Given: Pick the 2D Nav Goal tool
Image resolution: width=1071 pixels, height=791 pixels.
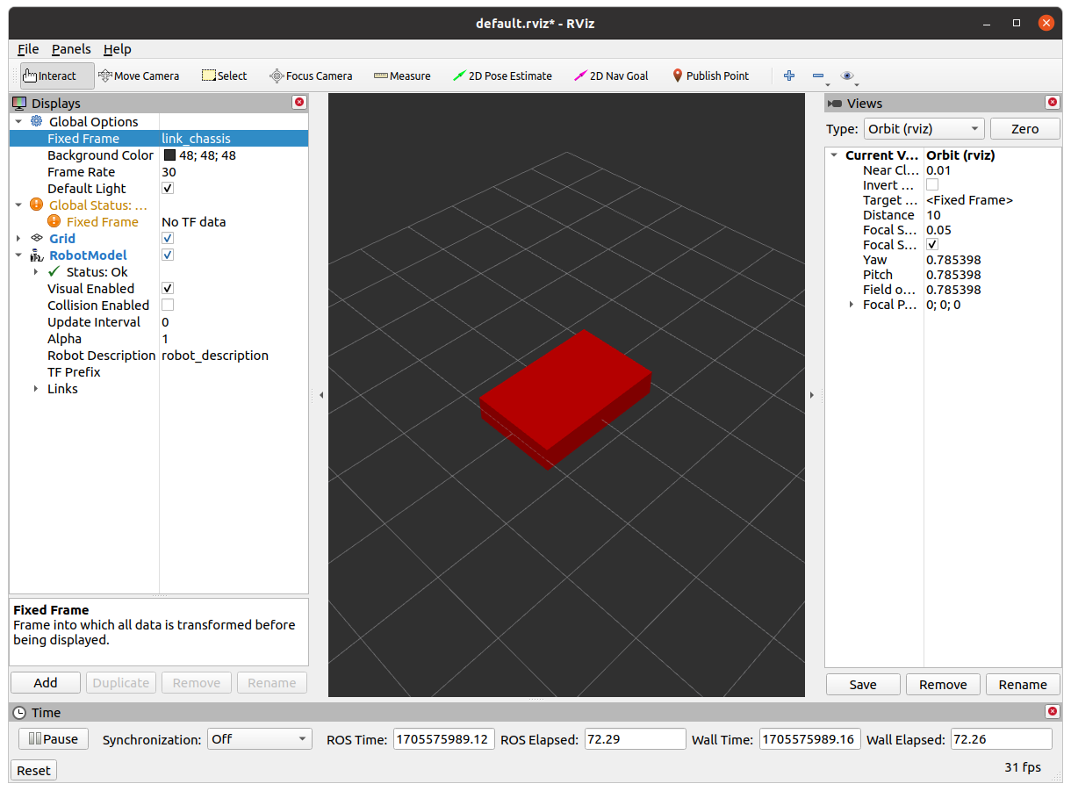Looking at the screenshot, I should click(610, 76).
